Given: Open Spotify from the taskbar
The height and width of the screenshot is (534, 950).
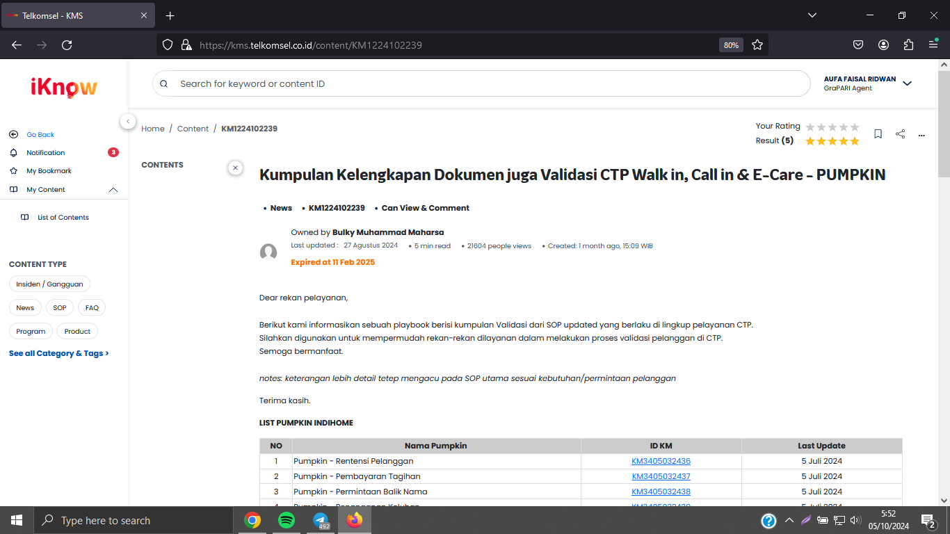Looking at the screenshot, I should tap(286, 520).
